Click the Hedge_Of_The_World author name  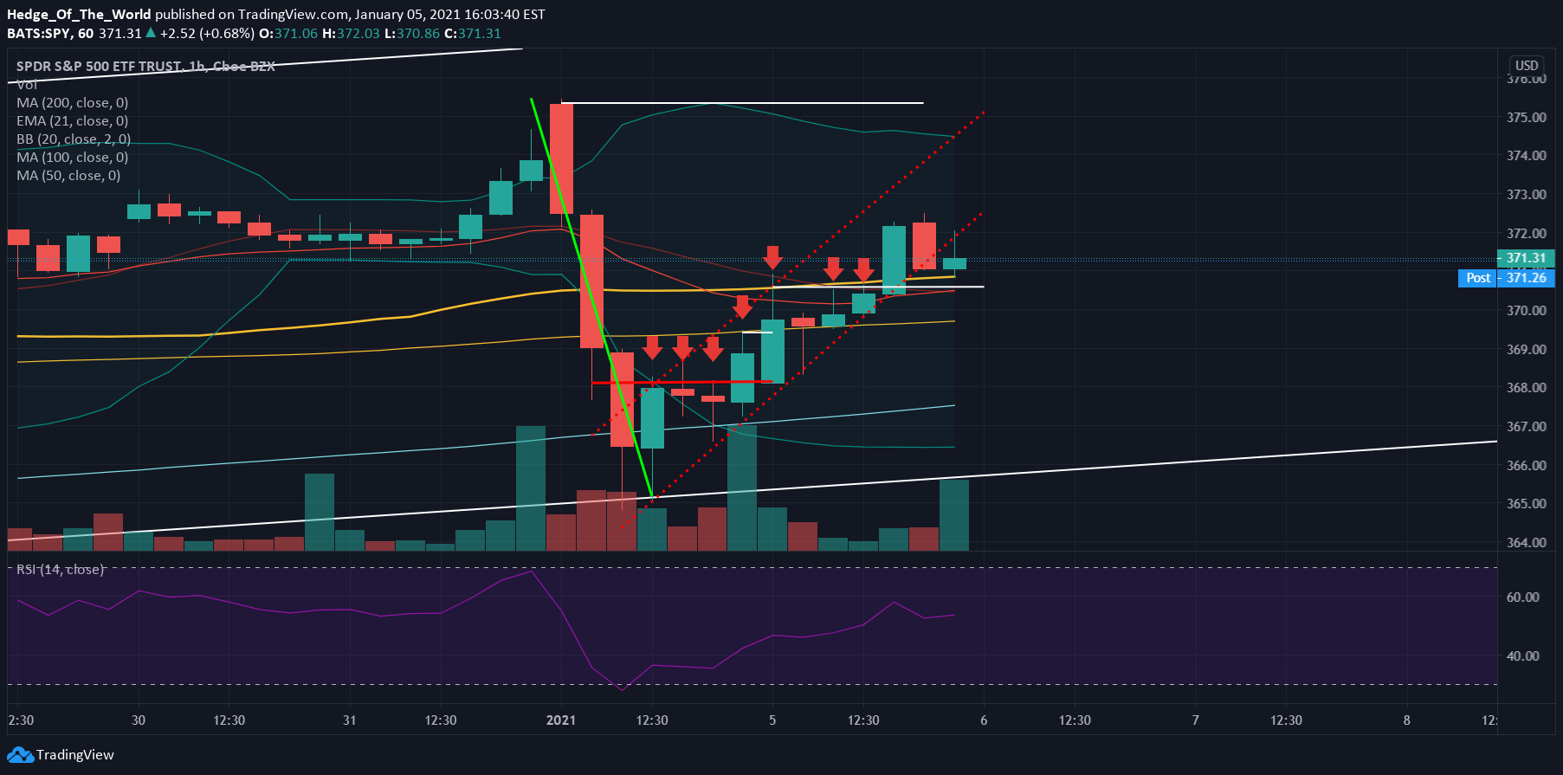[x=79, y=15]
